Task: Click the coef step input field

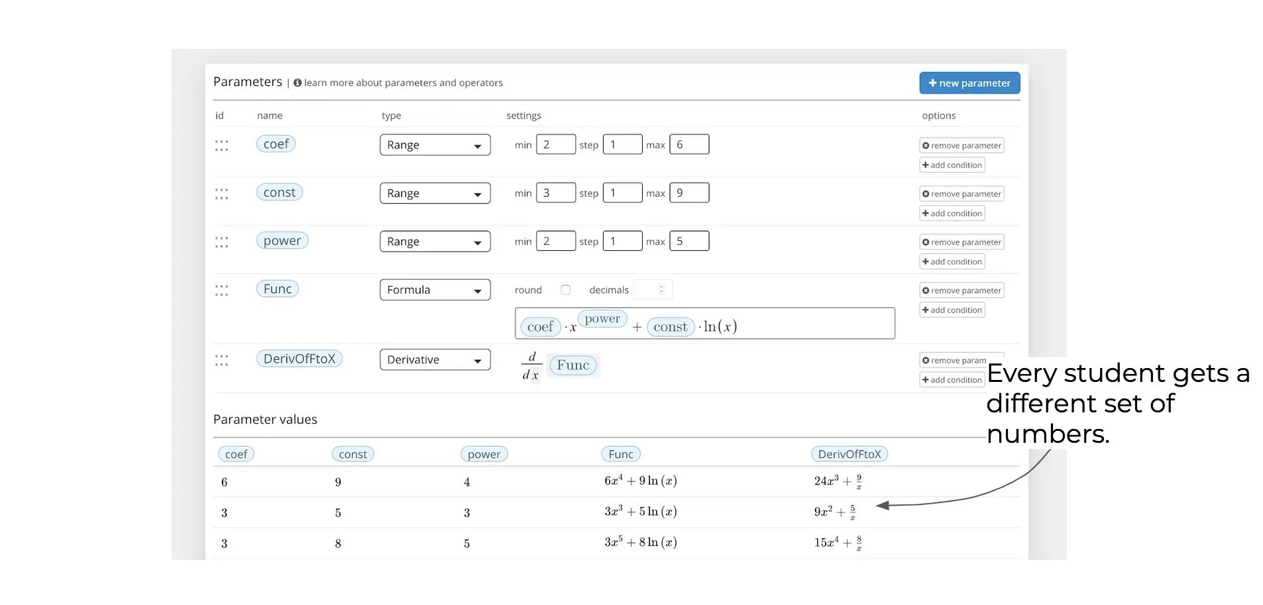Action: 622,144
